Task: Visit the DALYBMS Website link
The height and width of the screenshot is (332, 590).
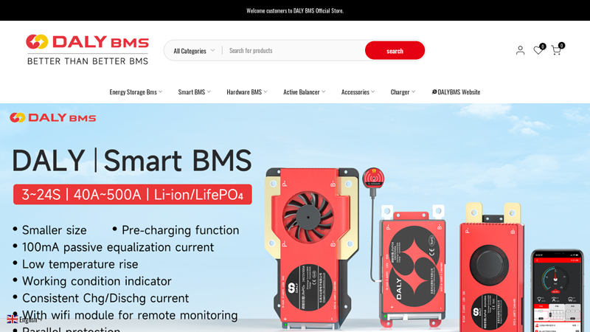Action: pos(456,92)
